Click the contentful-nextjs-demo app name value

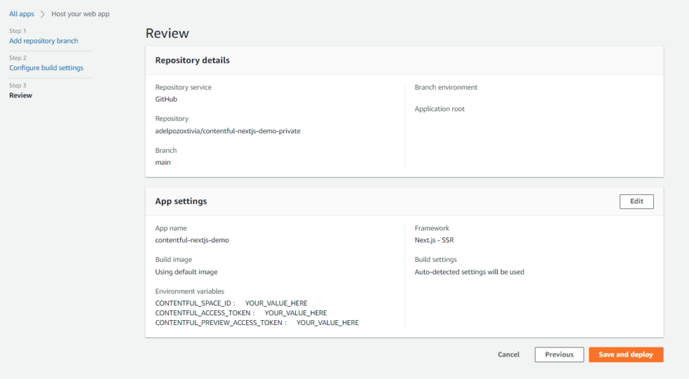pos(192,240)
